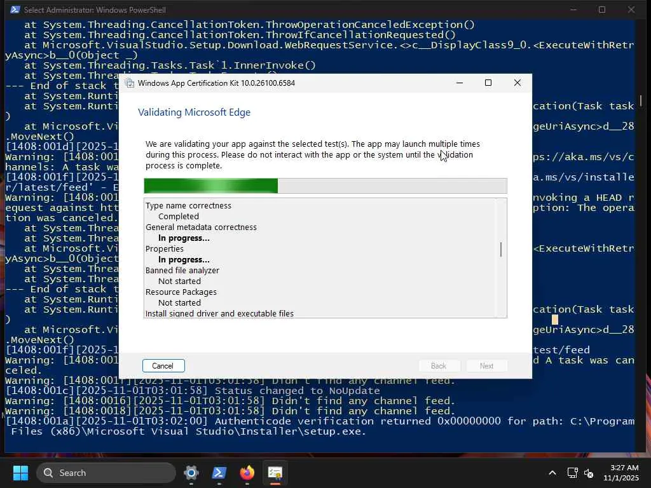Click the Status changed to NoUpdate line
Screen dimensions: 651x488
tap(193, 391)
